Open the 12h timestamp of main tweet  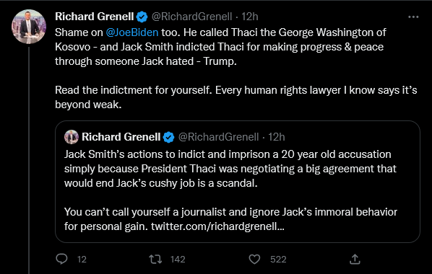pos(250,17)
